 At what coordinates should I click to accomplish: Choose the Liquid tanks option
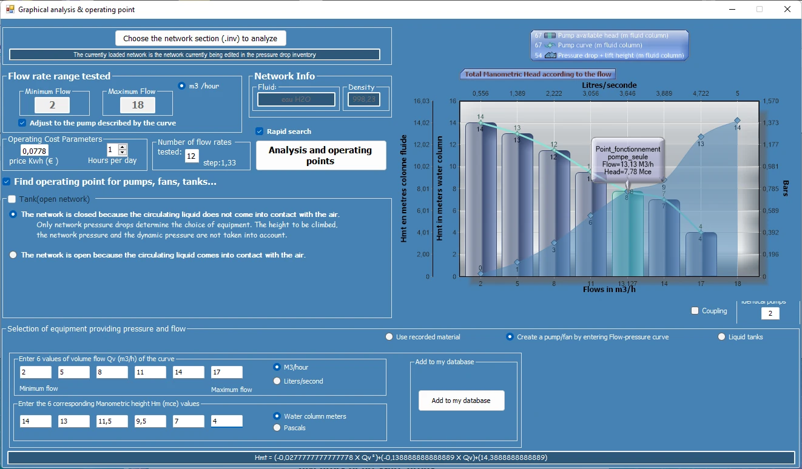[x=722, y=337]
